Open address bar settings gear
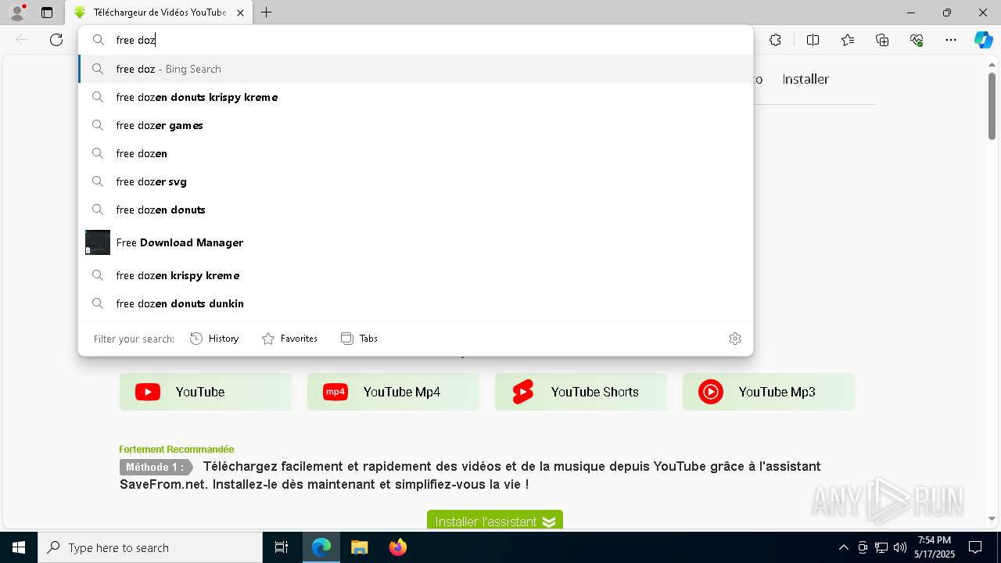Screen dimensions: 1001x563 tap(735, 339)
